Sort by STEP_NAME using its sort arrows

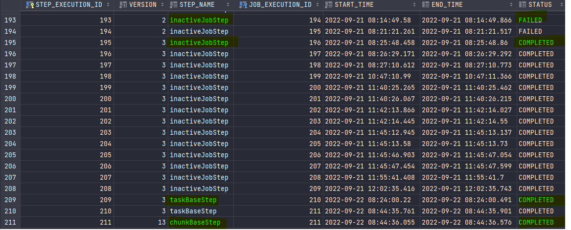point(228,5)
